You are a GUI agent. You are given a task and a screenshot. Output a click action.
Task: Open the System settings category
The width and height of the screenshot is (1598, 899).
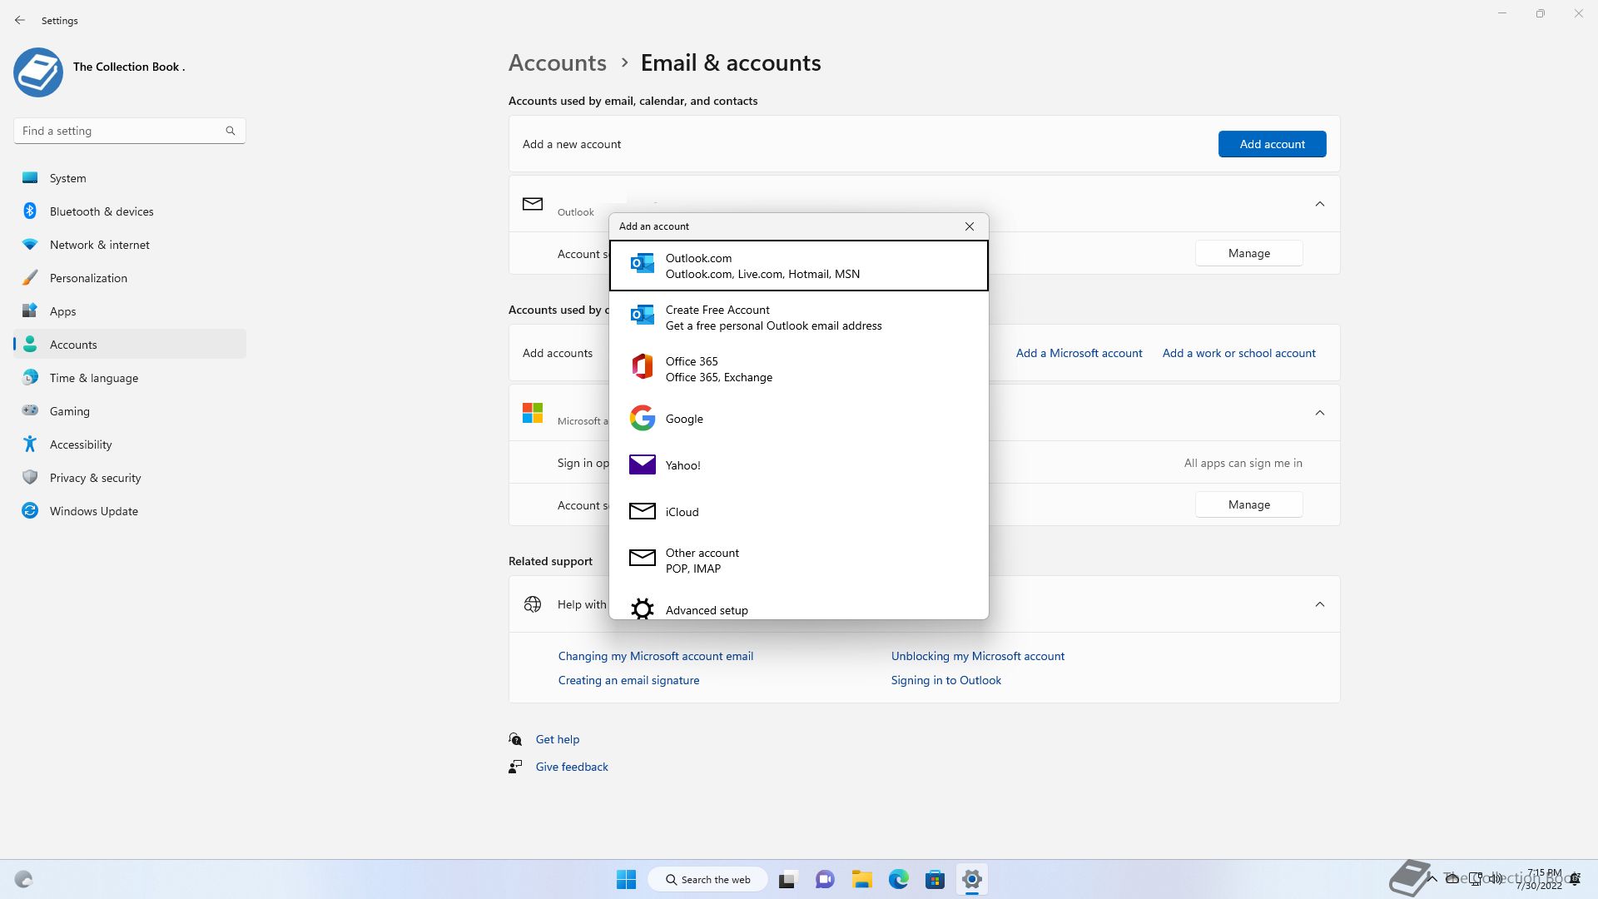tap(130, 178)
